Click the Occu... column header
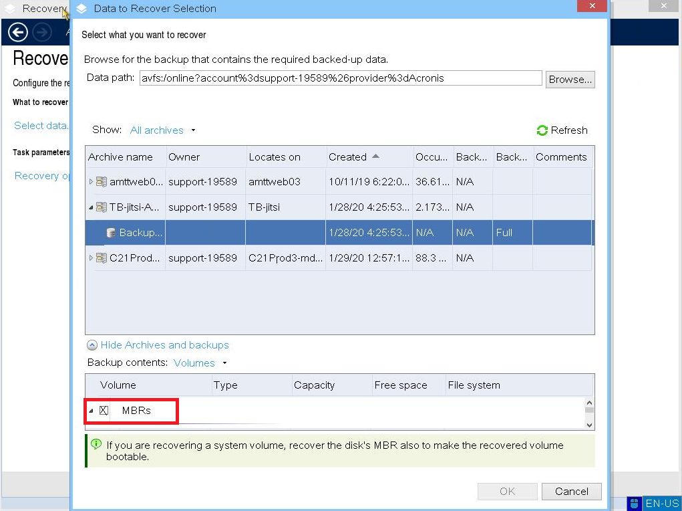The image size is (682, 511). pos(432,157)
